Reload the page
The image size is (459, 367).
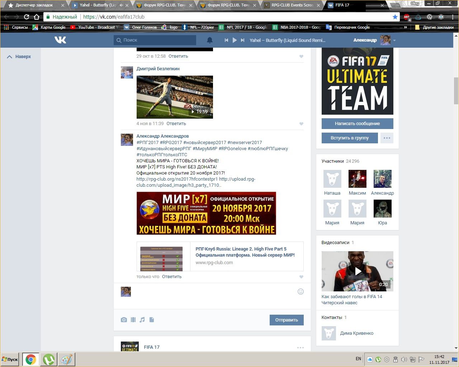tap(26, 17)
